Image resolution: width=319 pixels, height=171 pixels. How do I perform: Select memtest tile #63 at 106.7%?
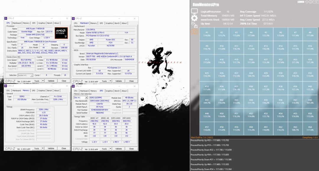[x=295, y=128]
